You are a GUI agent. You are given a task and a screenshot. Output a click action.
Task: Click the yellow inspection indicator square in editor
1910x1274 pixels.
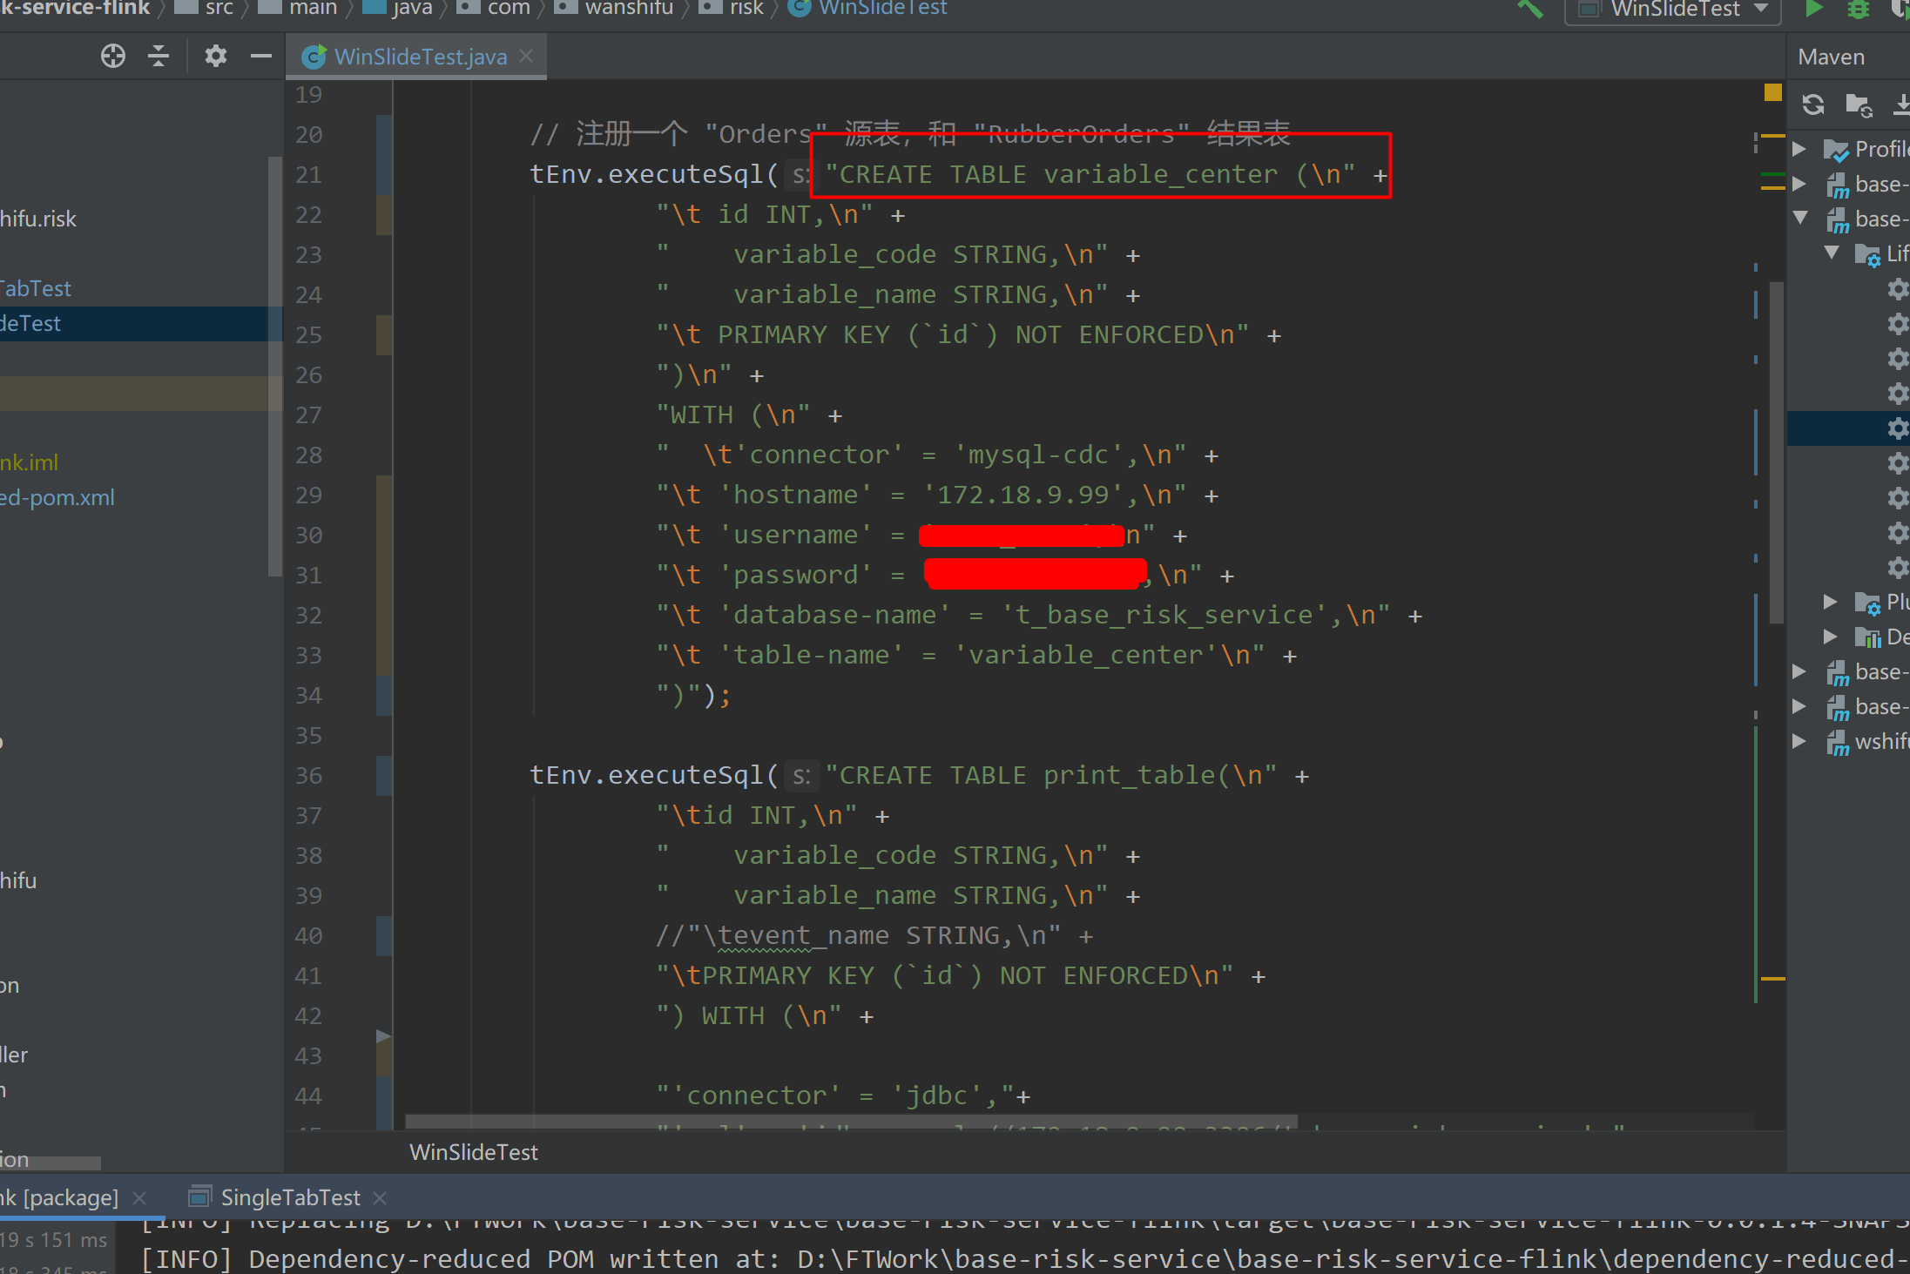coord(1772,92)
